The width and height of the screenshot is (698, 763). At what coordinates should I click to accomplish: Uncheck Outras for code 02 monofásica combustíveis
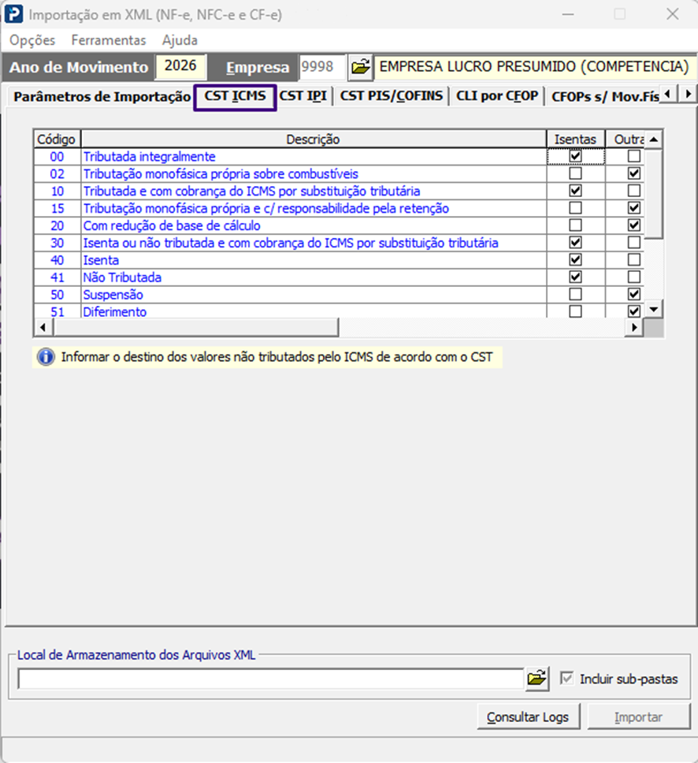click(x=634, y=173)
